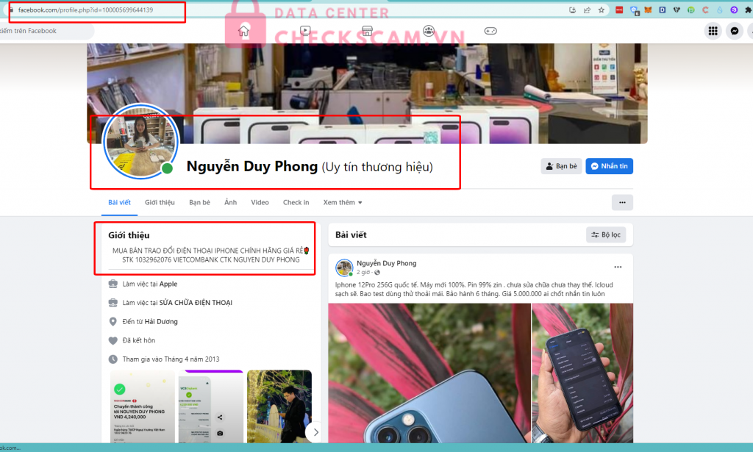Expand the "Xem thêm" profile dropdown
The image size is (753, 452).
tap(343, 203)
